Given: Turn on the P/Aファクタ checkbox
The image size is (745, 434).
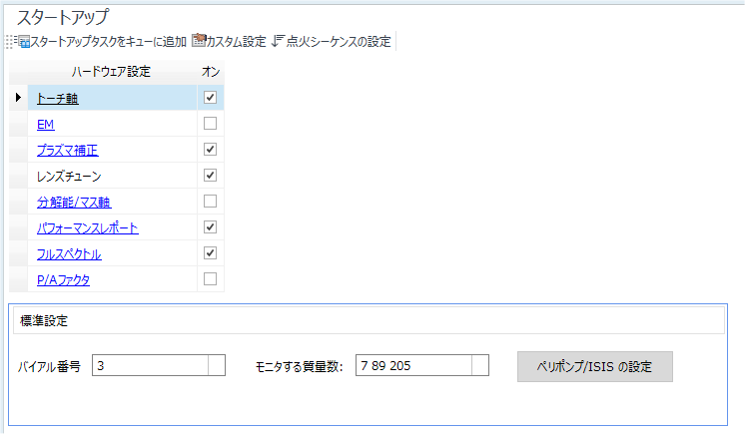Looking at the screenshot, I should pyautogui.click(x=210, y=278).
